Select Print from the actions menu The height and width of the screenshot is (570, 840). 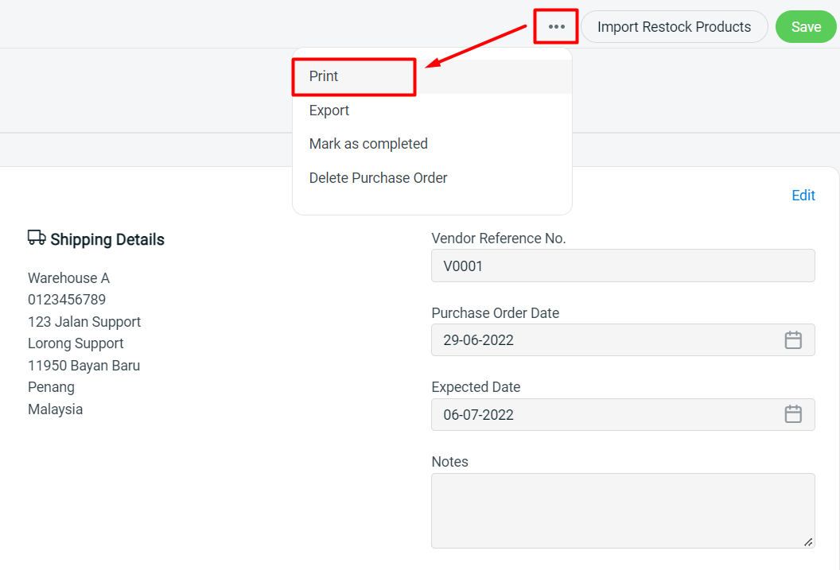coord(323,76)
